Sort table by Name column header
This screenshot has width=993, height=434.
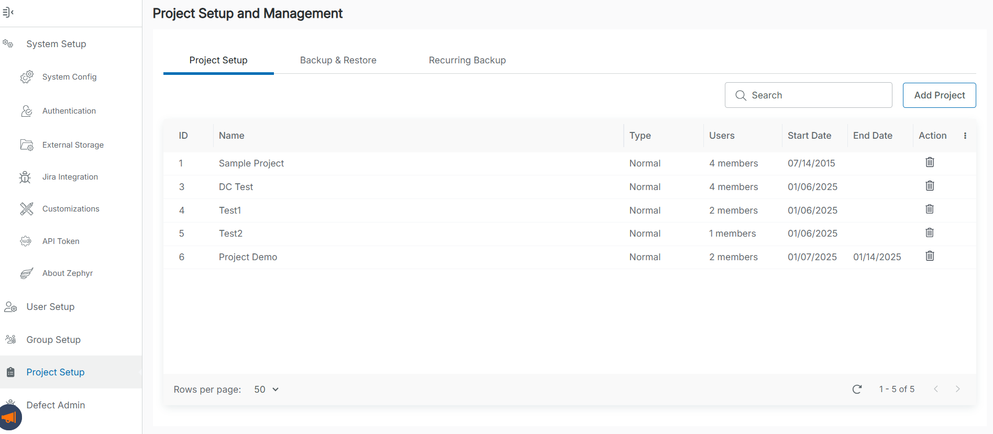tap(231, 136)
